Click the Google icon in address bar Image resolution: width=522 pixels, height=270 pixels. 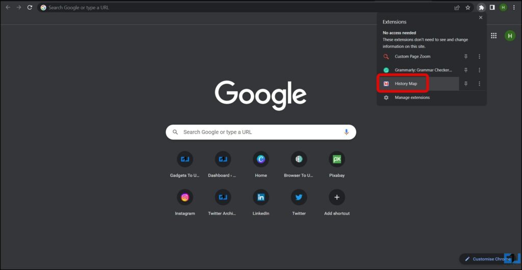(x=43, y=7)
